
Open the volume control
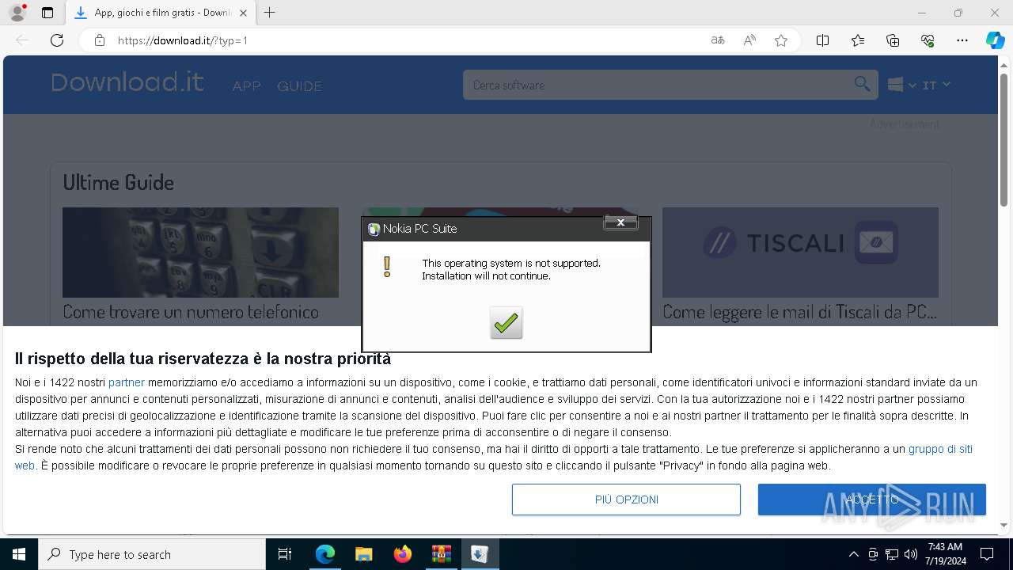(910, 554)
